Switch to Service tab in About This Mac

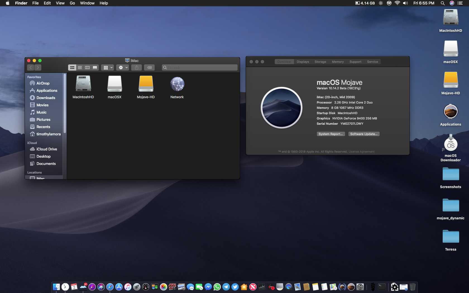coord(372,62)
